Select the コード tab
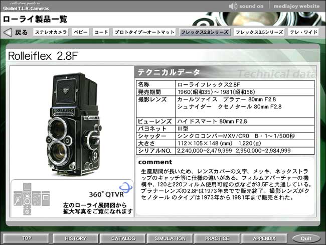 (x=101, y=32)
